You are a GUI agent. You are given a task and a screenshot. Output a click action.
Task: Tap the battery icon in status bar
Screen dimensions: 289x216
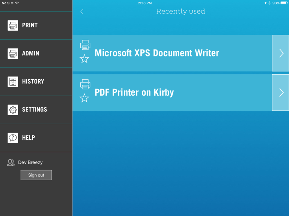284,3
